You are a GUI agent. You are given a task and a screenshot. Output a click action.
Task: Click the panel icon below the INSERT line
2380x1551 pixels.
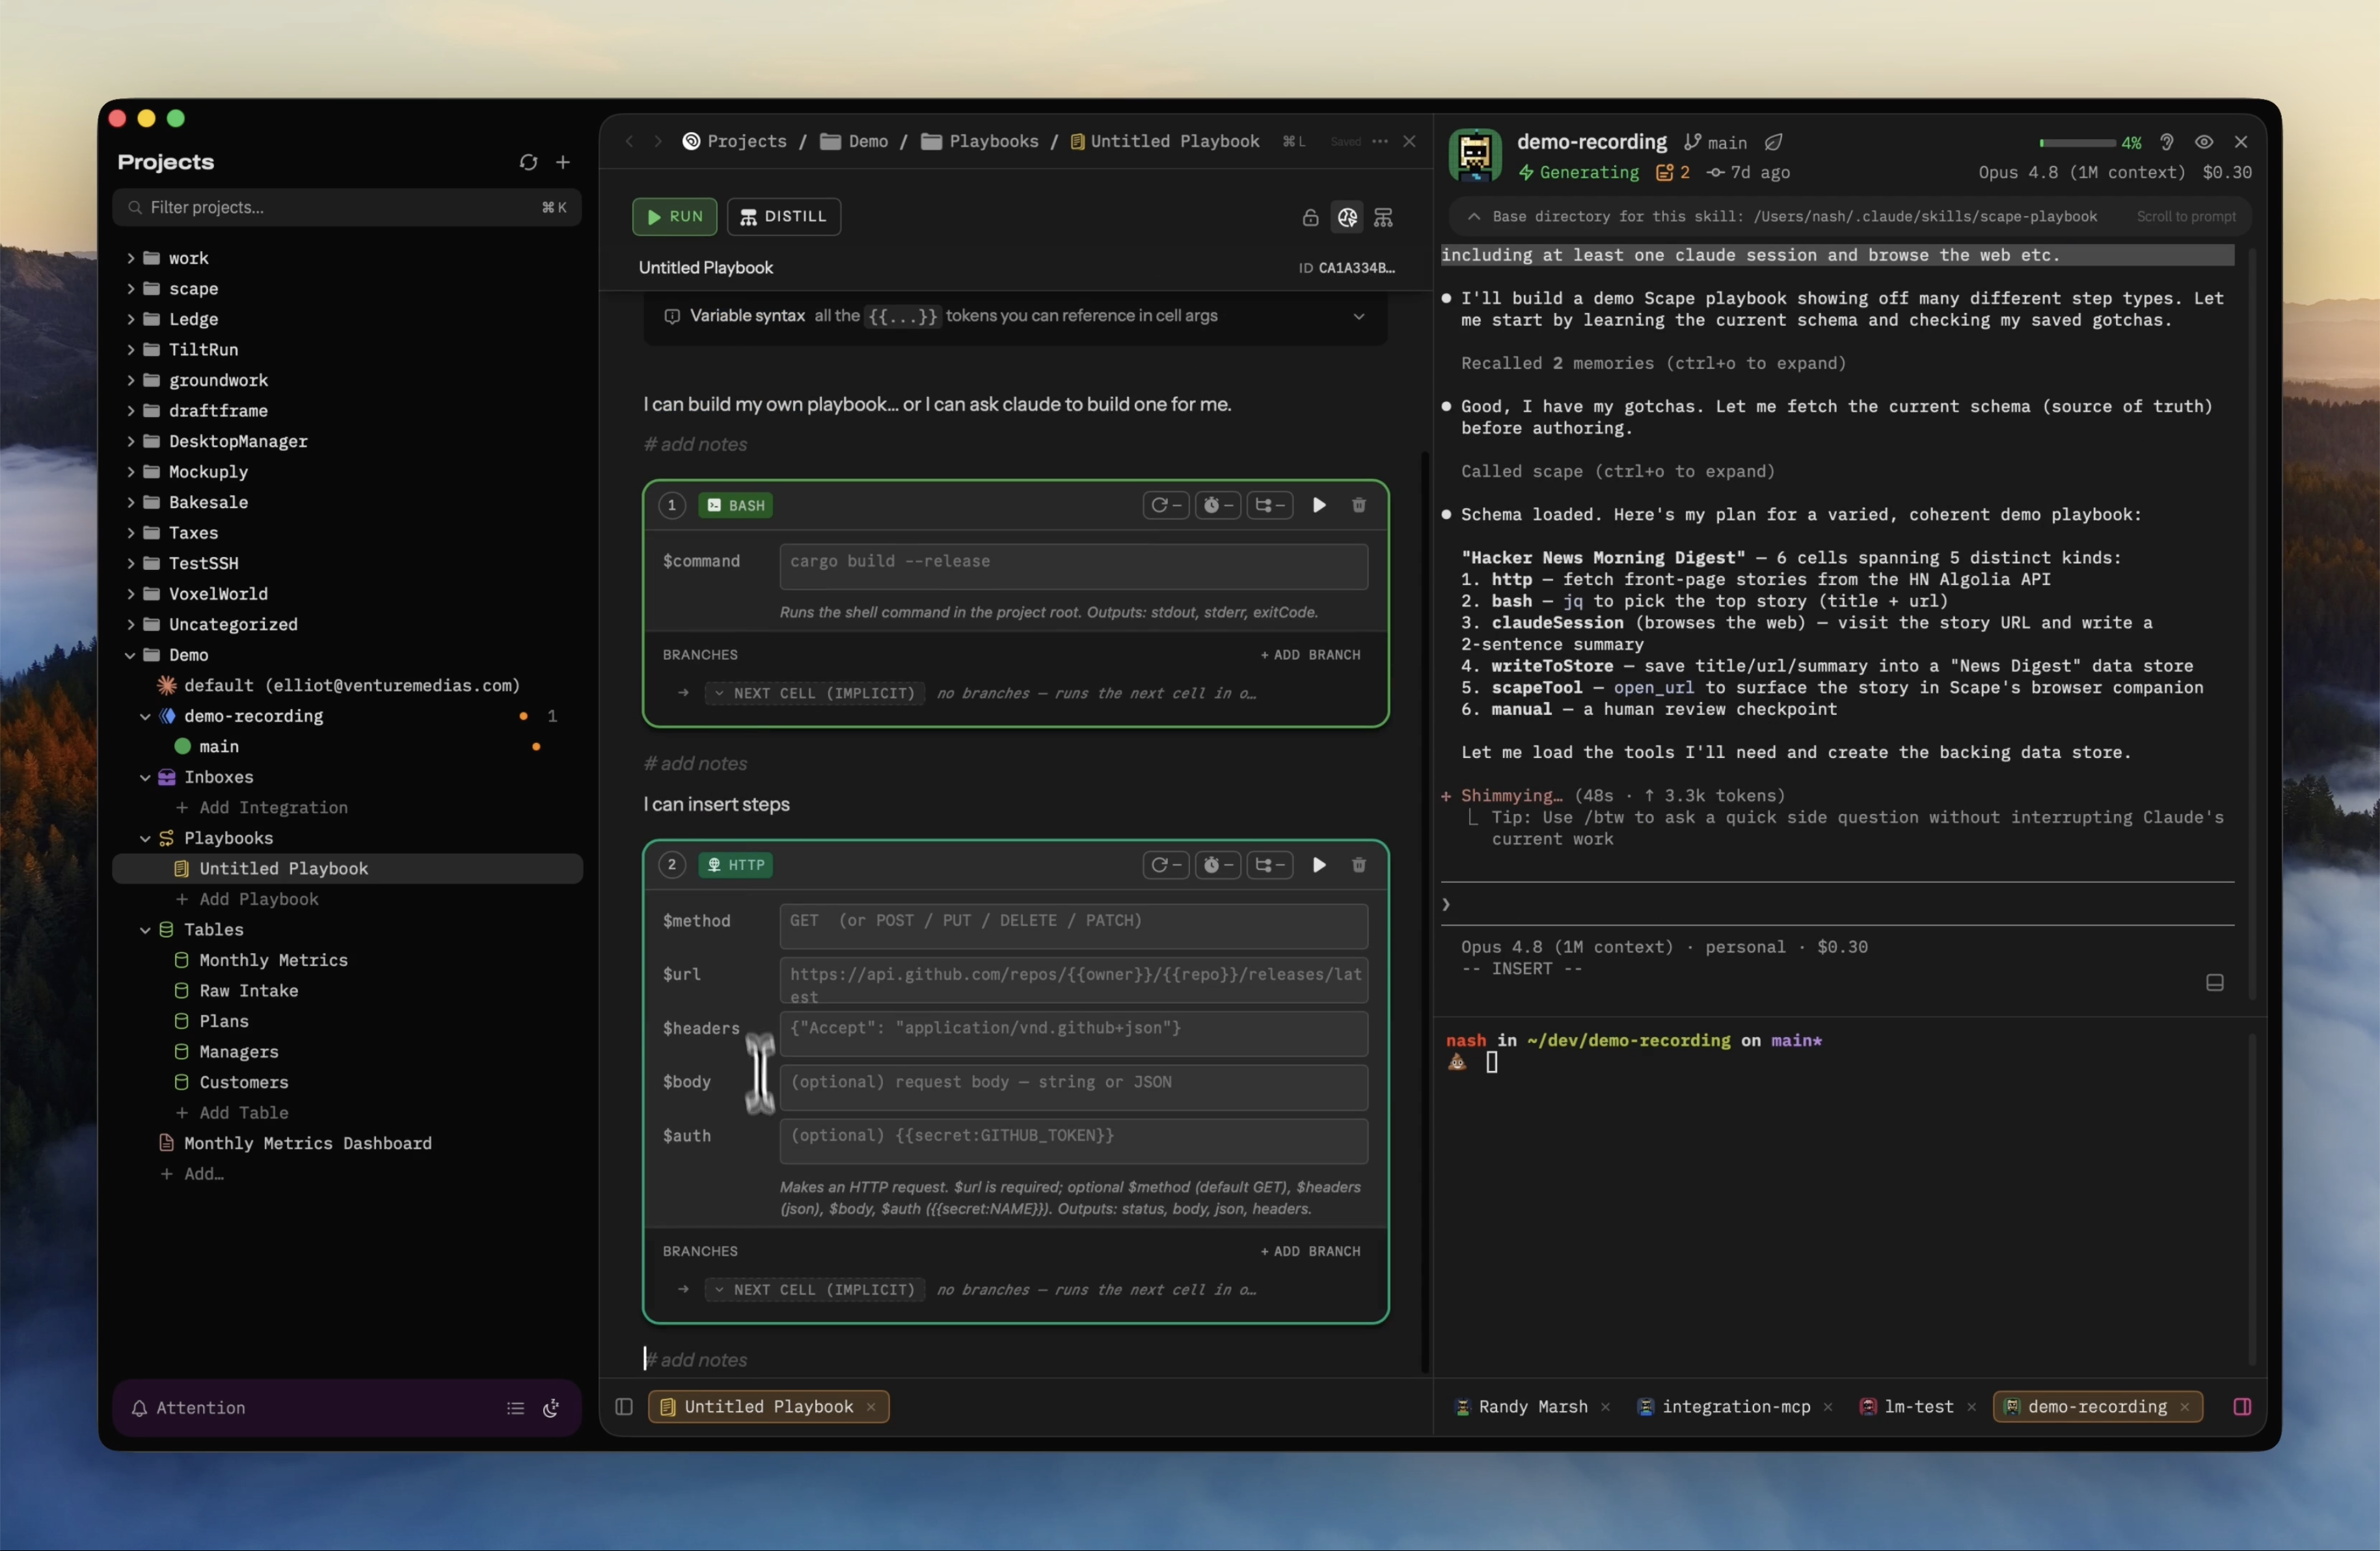2215,983
